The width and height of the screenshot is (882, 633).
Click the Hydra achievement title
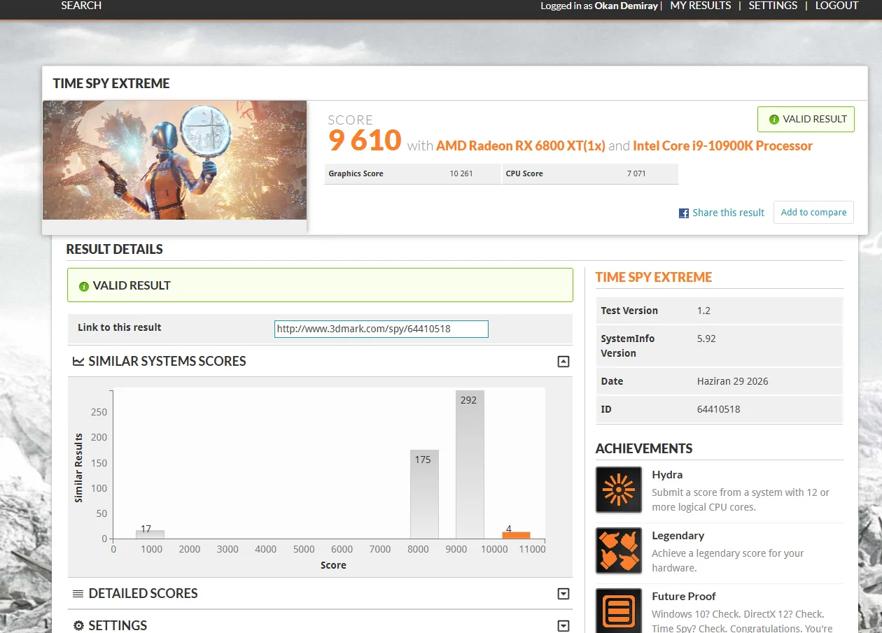click(x=667, y=475)
